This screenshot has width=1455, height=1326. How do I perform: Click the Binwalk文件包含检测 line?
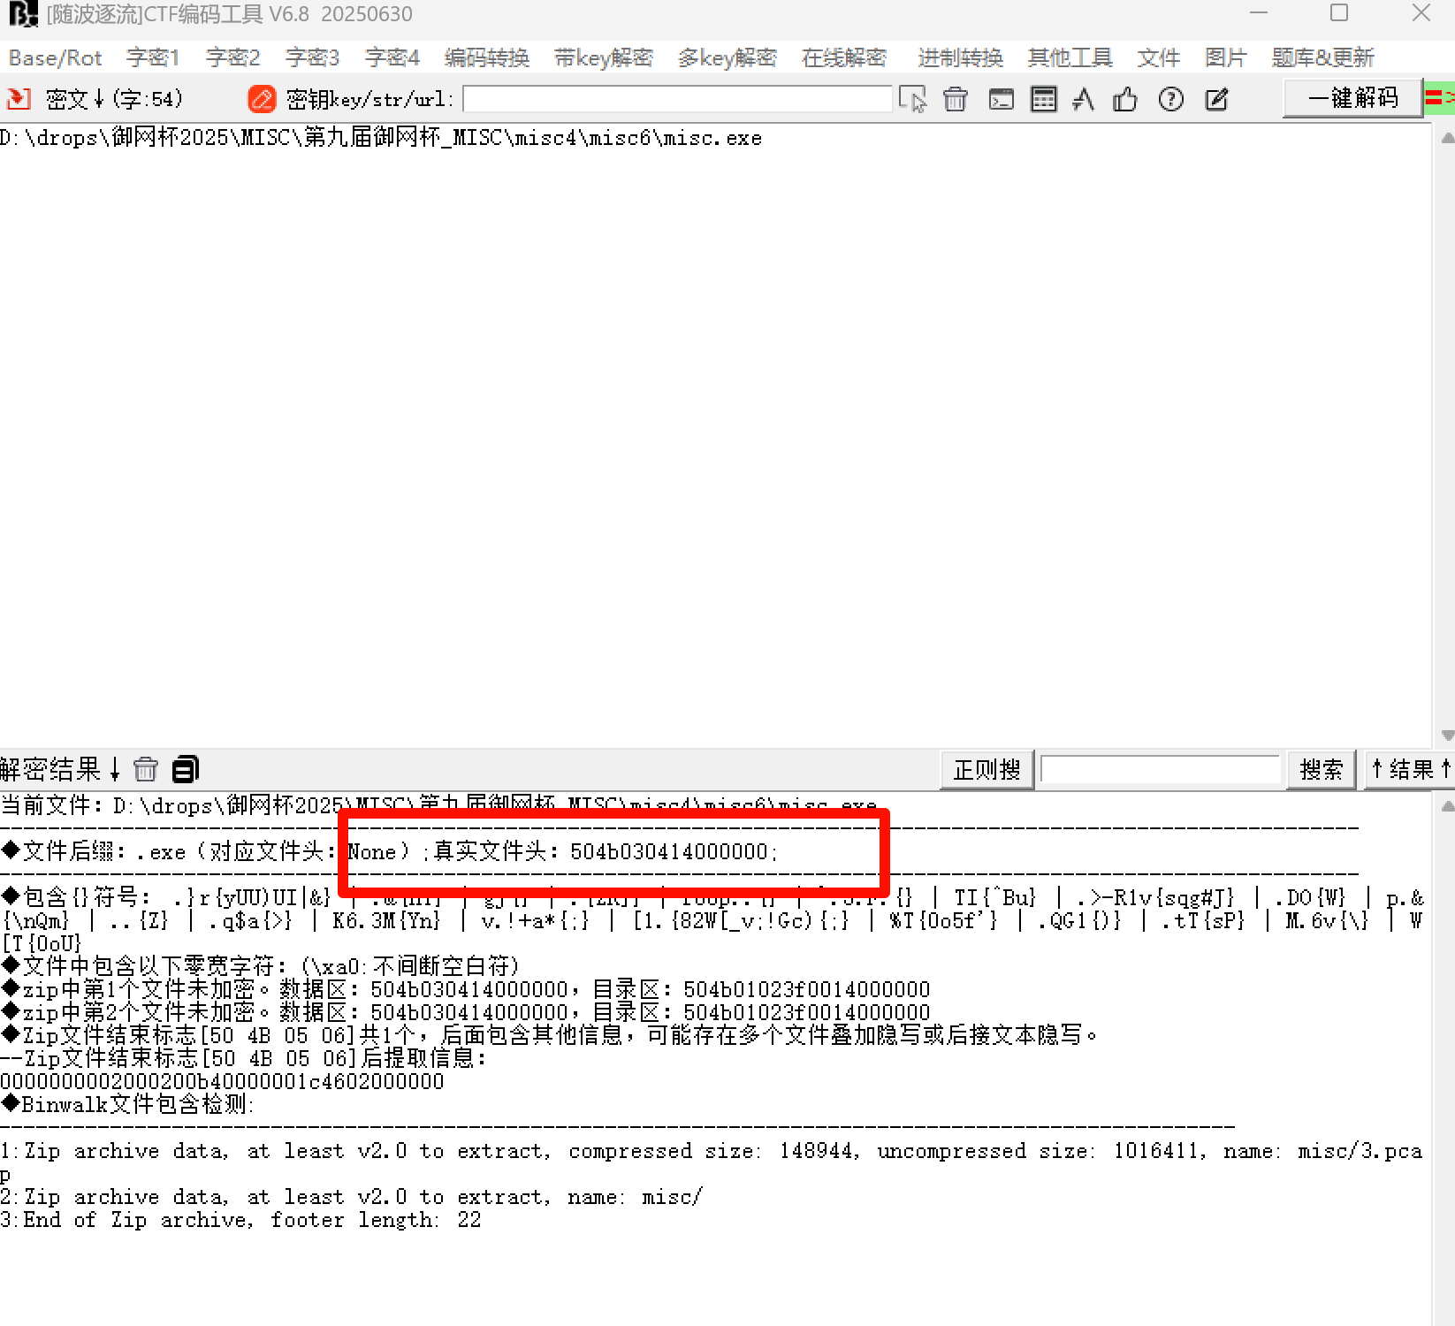click(128, 1104)
